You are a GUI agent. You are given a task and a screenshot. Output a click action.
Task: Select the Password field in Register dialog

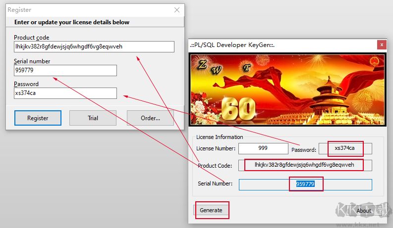[x=65, y=93]
